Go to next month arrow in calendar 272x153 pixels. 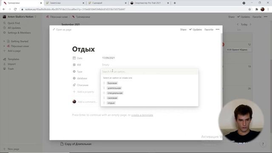(x=250, y=25)
